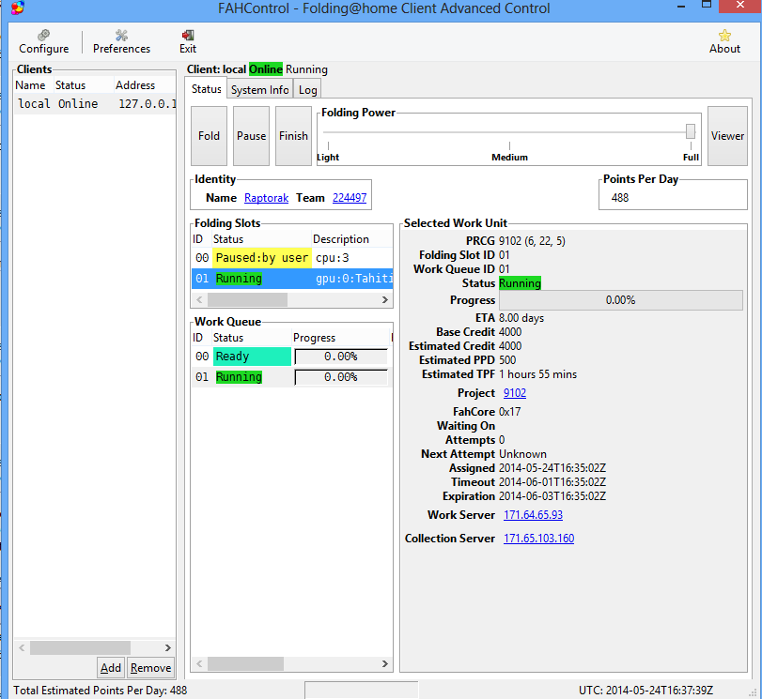Viewport: 762px width, 699px height.
Task: Click the Points Per Day value 488
Action: (x=620, y=198)
